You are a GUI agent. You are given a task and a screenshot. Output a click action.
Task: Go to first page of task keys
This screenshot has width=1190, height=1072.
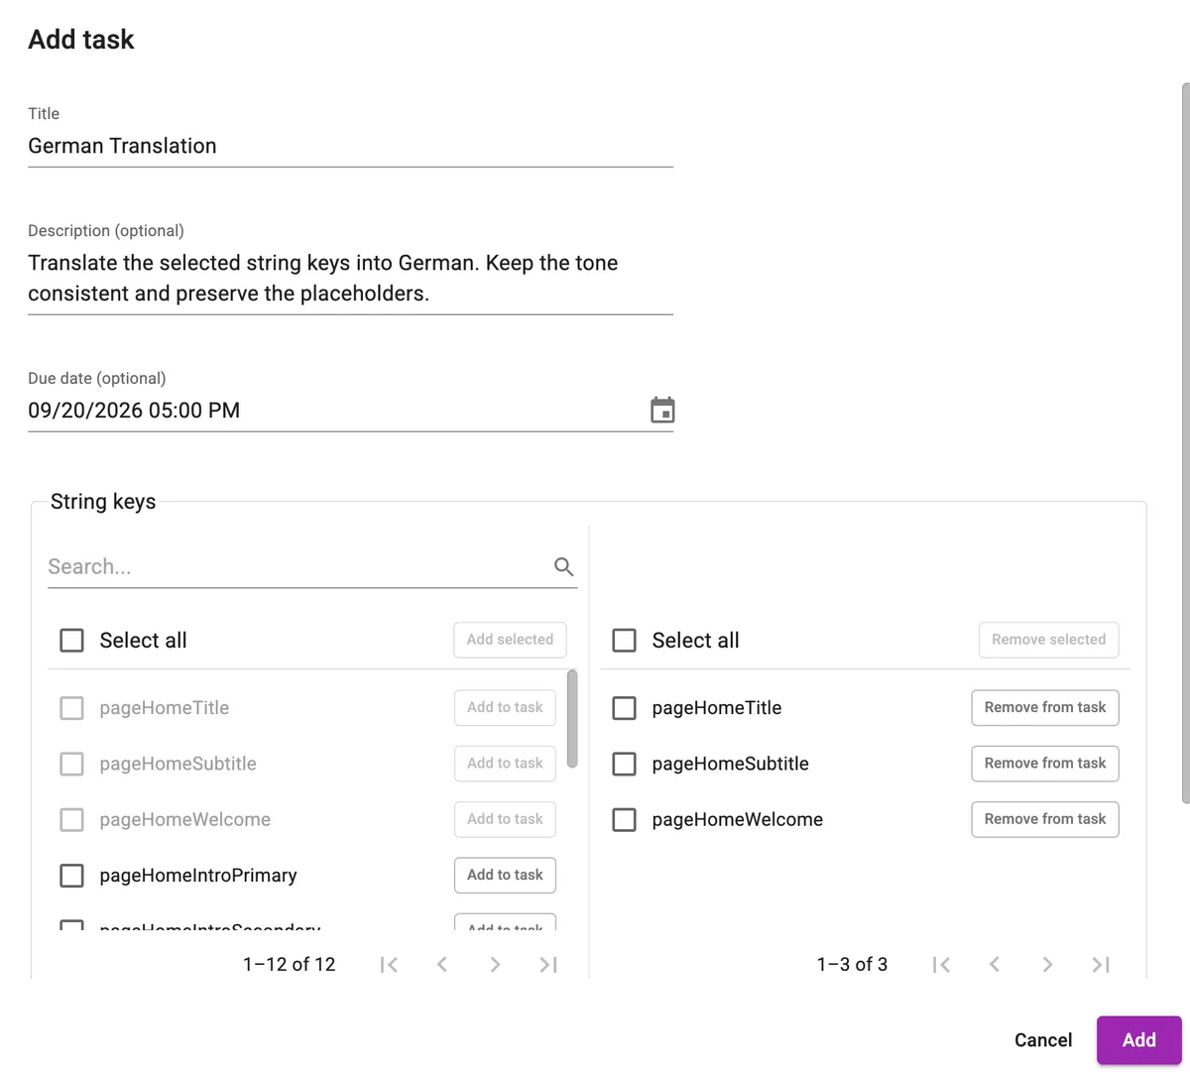[x=941, y=964]
